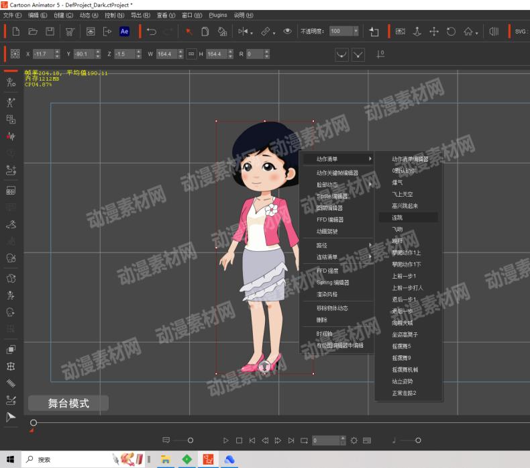Select the 飞上天空 motion in the submenu
Image resolution: width=530 pixels, height=468 pixels.
pos(409,194)
